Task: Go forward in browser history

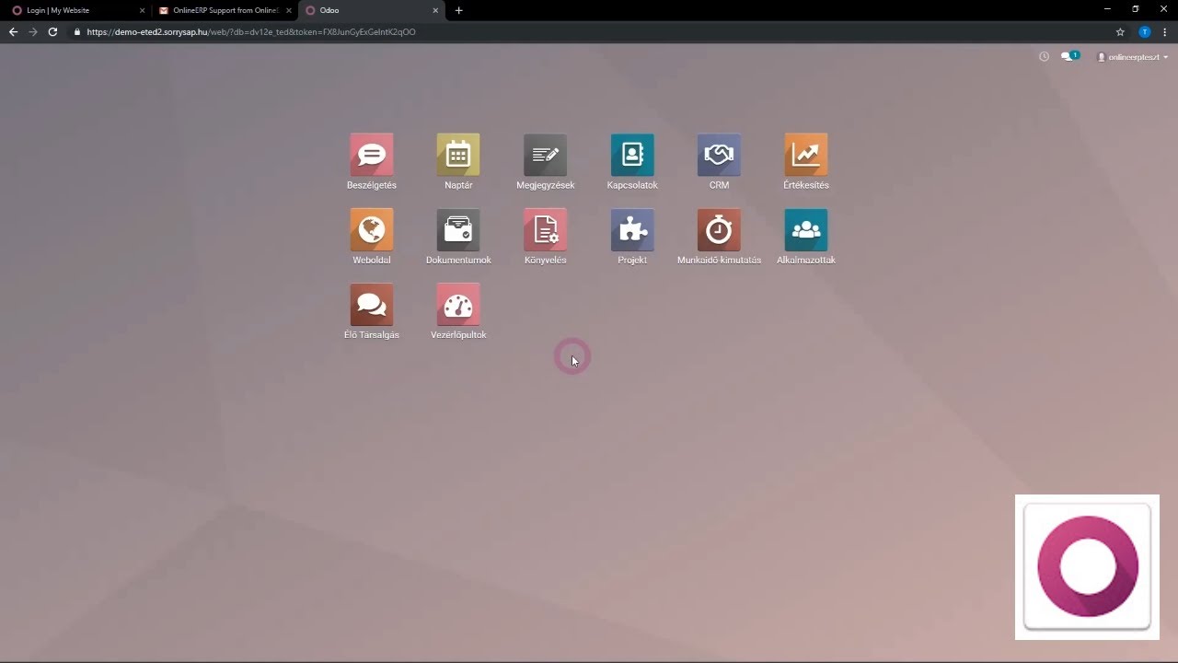Action: [x=33, y=31]
